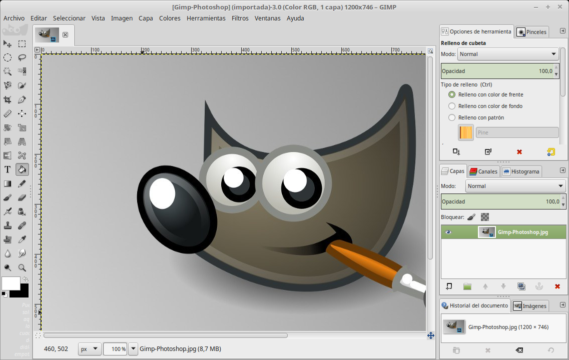Viewport: 569px width, 360px height.
Task: Pick the Fuzzy Select wand tool
Action: click(x=8, y=71)
